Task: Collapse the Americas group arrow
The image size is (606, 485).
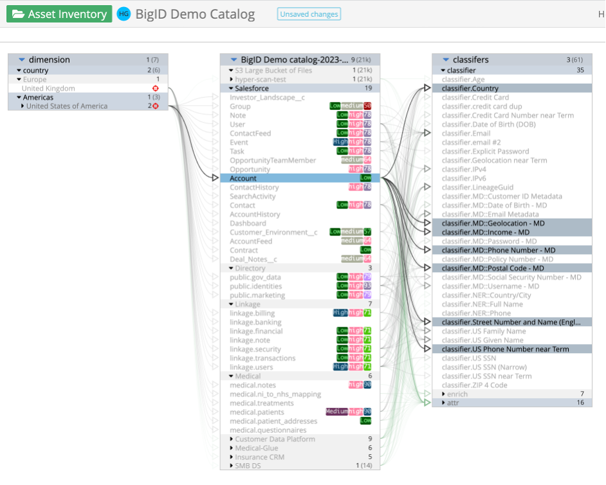Action: [x=19, y=97]
